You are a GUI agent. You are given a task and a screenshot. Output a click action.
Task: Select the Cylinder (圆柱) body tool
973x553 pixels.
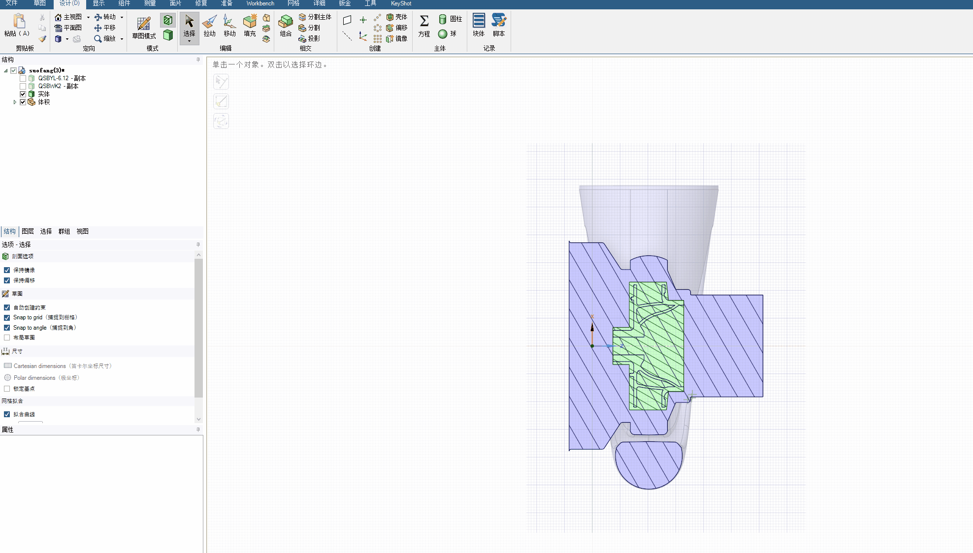(x=450, y=19)
